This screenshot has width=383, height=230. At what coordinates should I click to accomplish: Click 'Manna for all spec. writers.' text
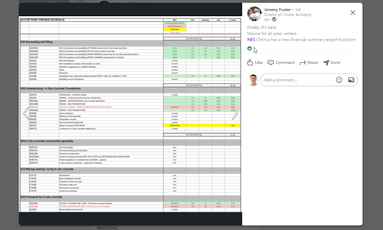click(x=272, y=34)
